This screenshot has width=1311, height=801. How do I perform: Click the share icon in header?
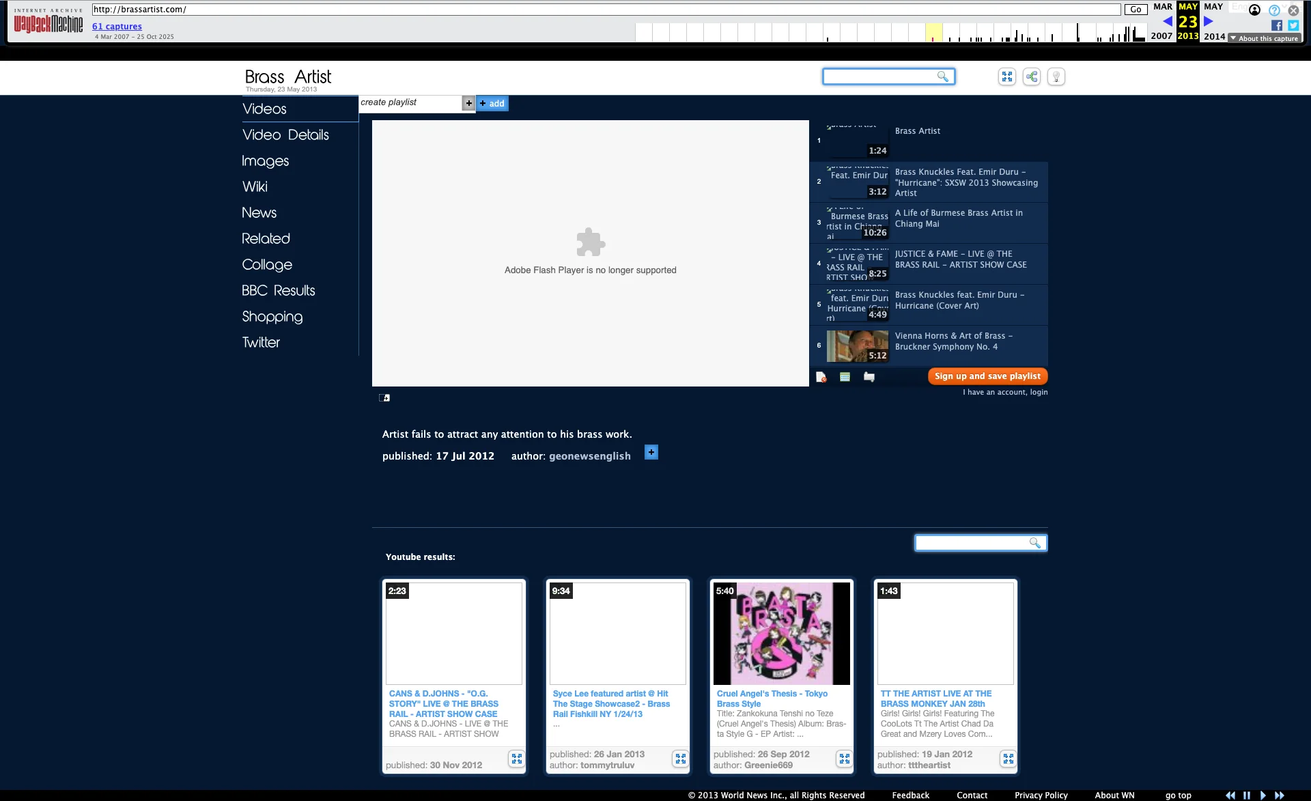[1031, 76]
